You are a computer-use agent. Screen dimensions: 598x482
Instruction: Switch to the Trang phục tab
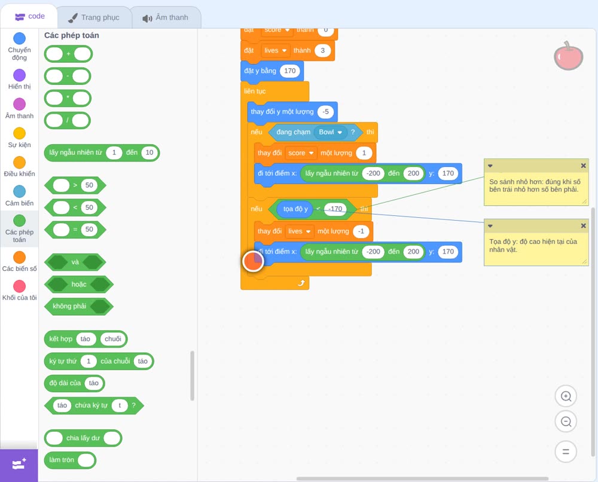click(x=94, y=17)
